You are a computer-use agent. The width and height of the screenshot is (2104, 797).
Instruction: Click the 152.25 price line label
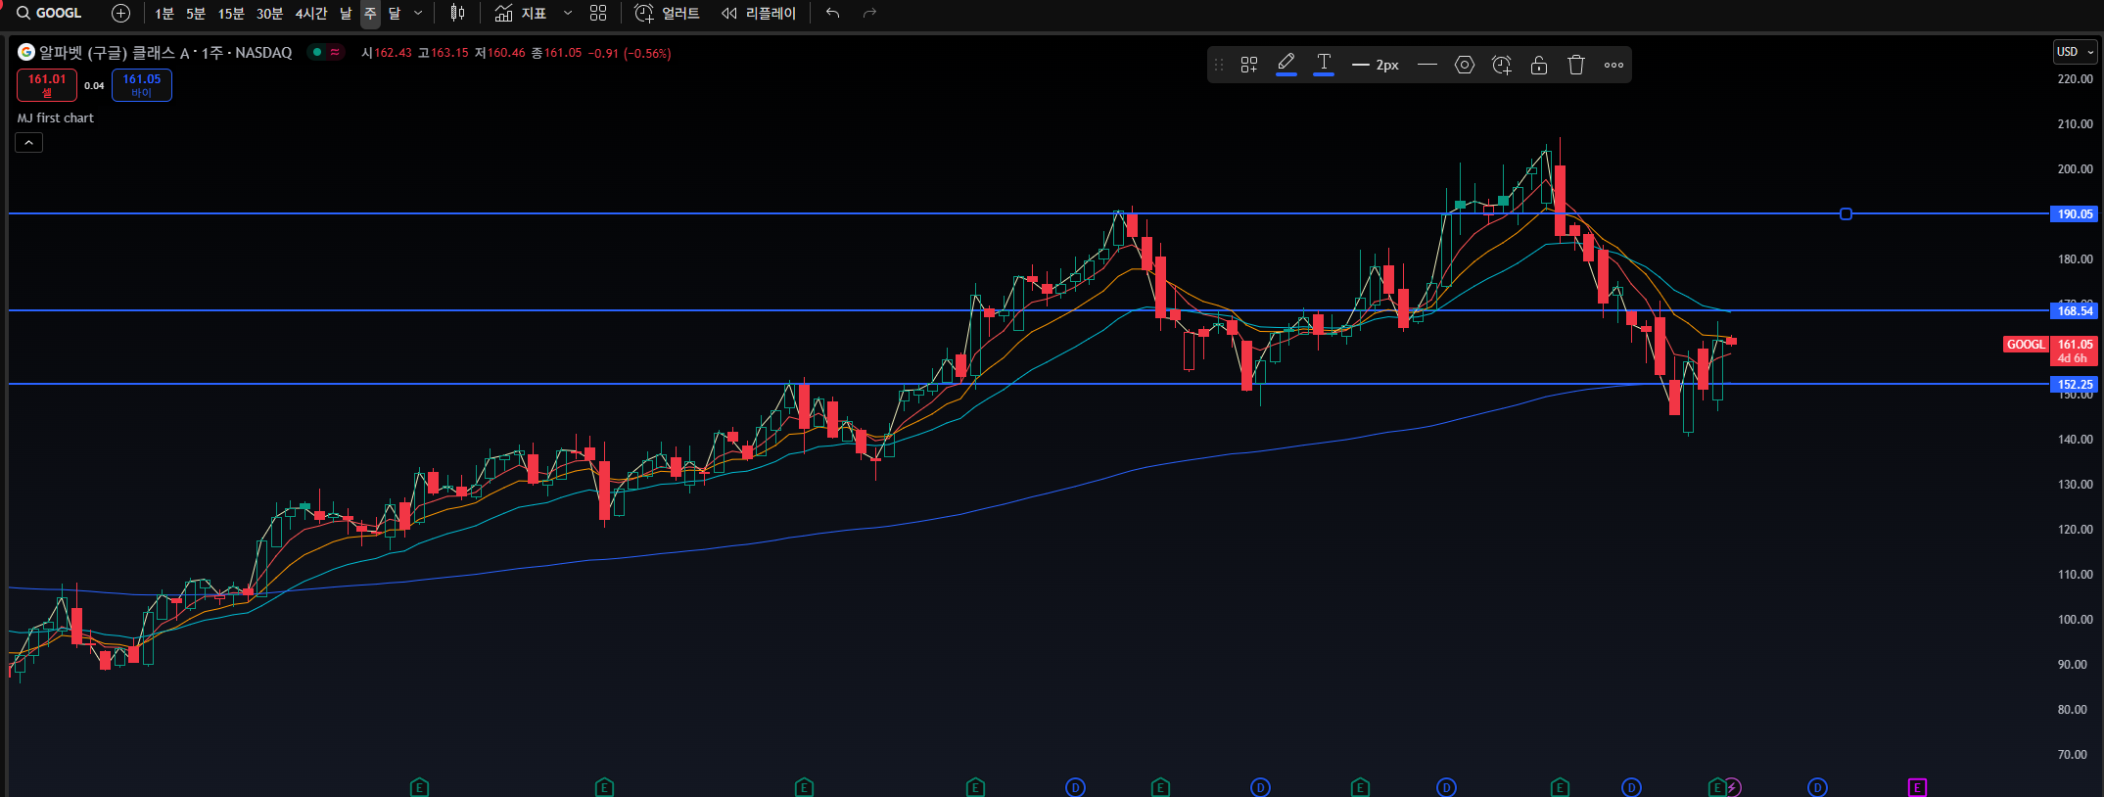[2074, 384]
